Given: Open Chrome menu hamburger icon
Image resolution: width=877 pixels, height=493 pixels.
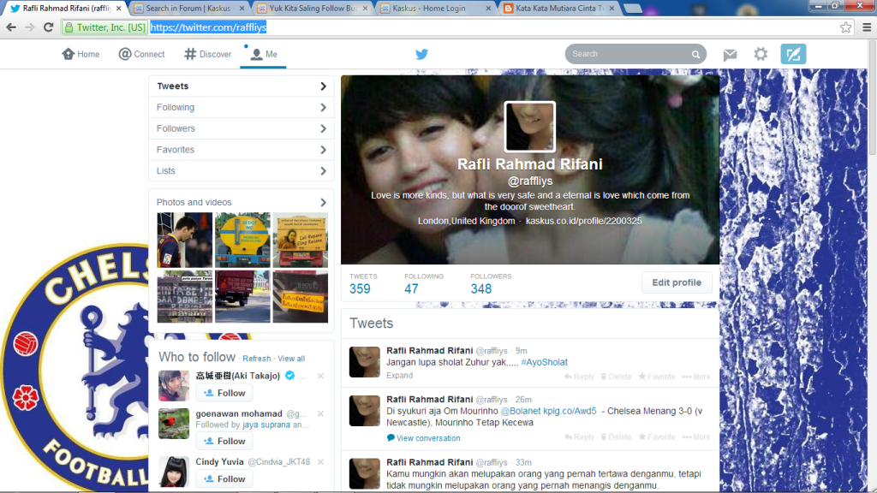Looking at the screenshot, I should click(867, 27).
